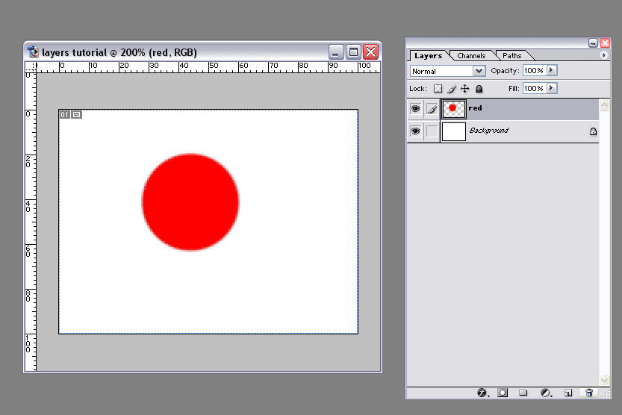This screenshot has height=415, width=622.
Task: Create a new layer
Action: 567,392
